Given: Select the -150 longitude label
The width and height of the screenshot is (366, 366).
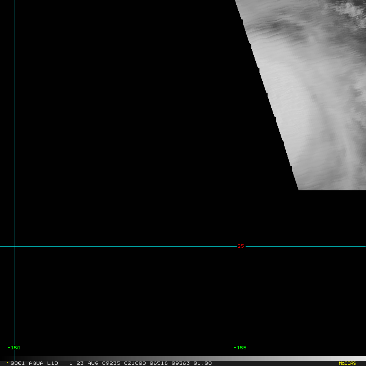Looking at the screenshot, I should pyautogui.click(x=14, y=348).
